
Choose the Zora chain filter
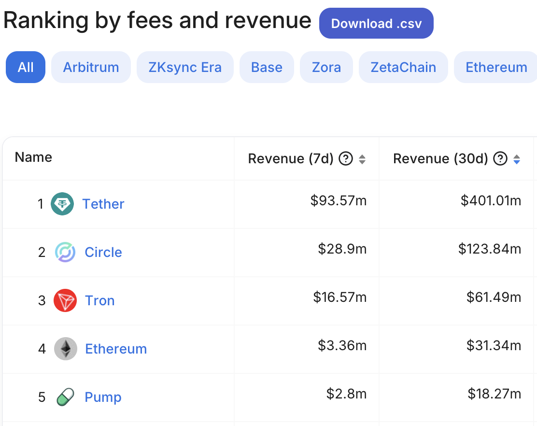click(326, 67)
